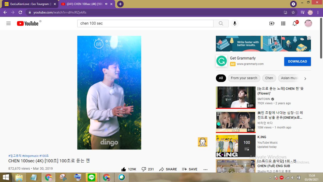Image resolution: width=323 pixels, height=182 pixels.
Task: Click the #dingomusic hashtag link
Action: 30,156
